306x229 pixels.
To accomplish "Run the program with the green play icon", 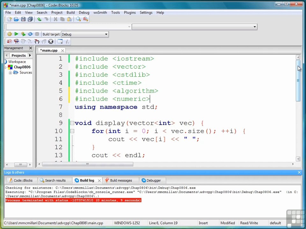I will tap(16, 34).
